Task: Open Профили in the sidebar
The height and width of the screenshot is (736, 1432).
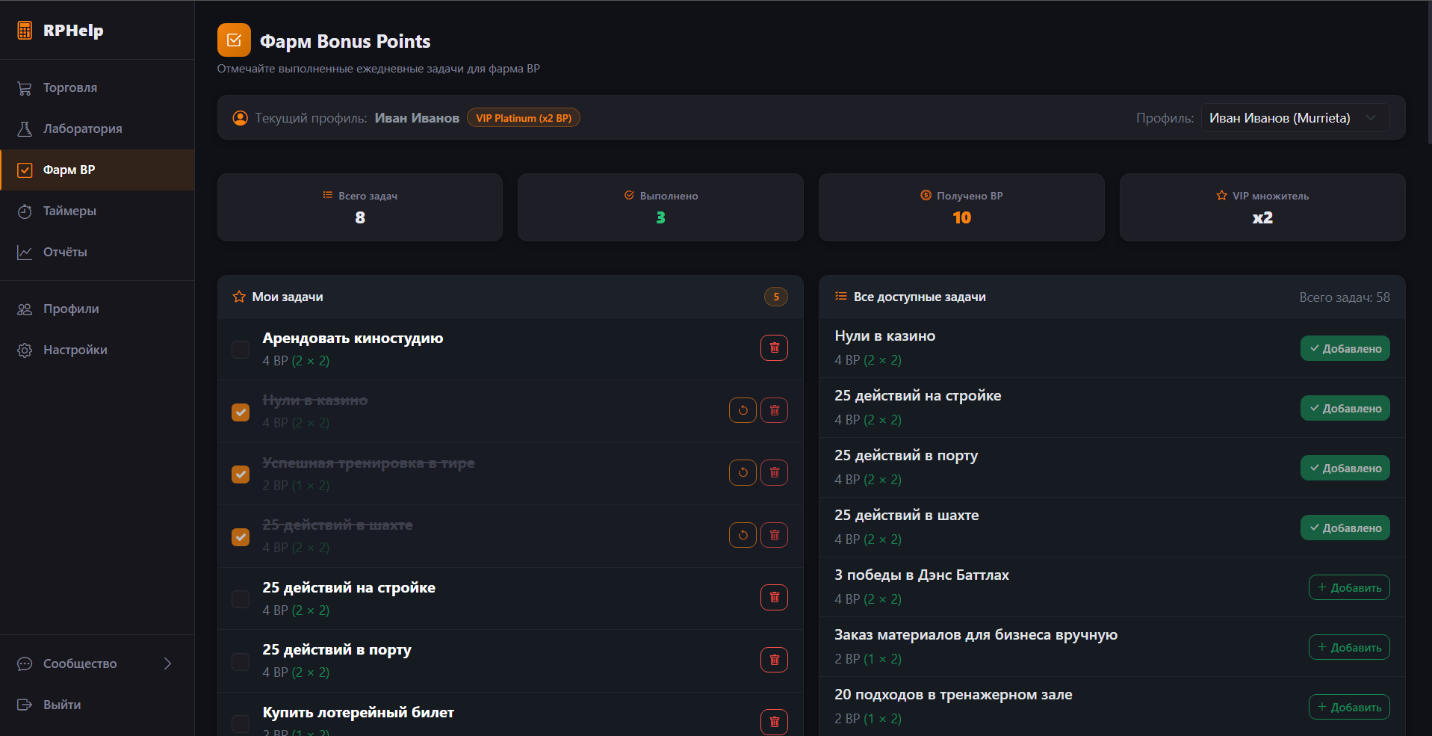Action: point(97,309)
